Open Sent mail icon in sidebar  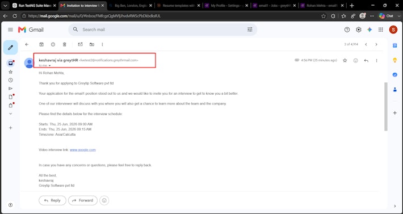[11, 89]
